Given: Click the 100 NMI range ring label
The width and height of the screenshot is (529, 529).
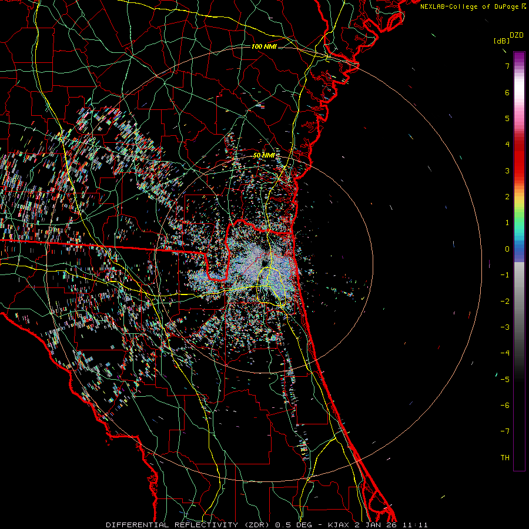Looking at the screenshot, I should tap(264, 46).
